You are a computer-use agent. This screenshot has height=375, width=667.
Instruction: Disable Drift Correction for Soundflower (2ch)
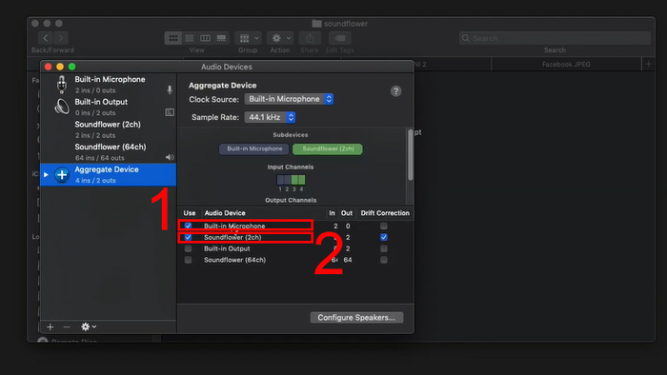(384, 237)
